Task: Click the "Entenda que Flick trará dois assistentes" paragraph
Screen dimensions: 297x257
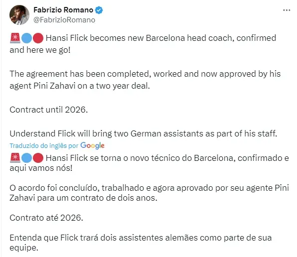Action: 141,243
